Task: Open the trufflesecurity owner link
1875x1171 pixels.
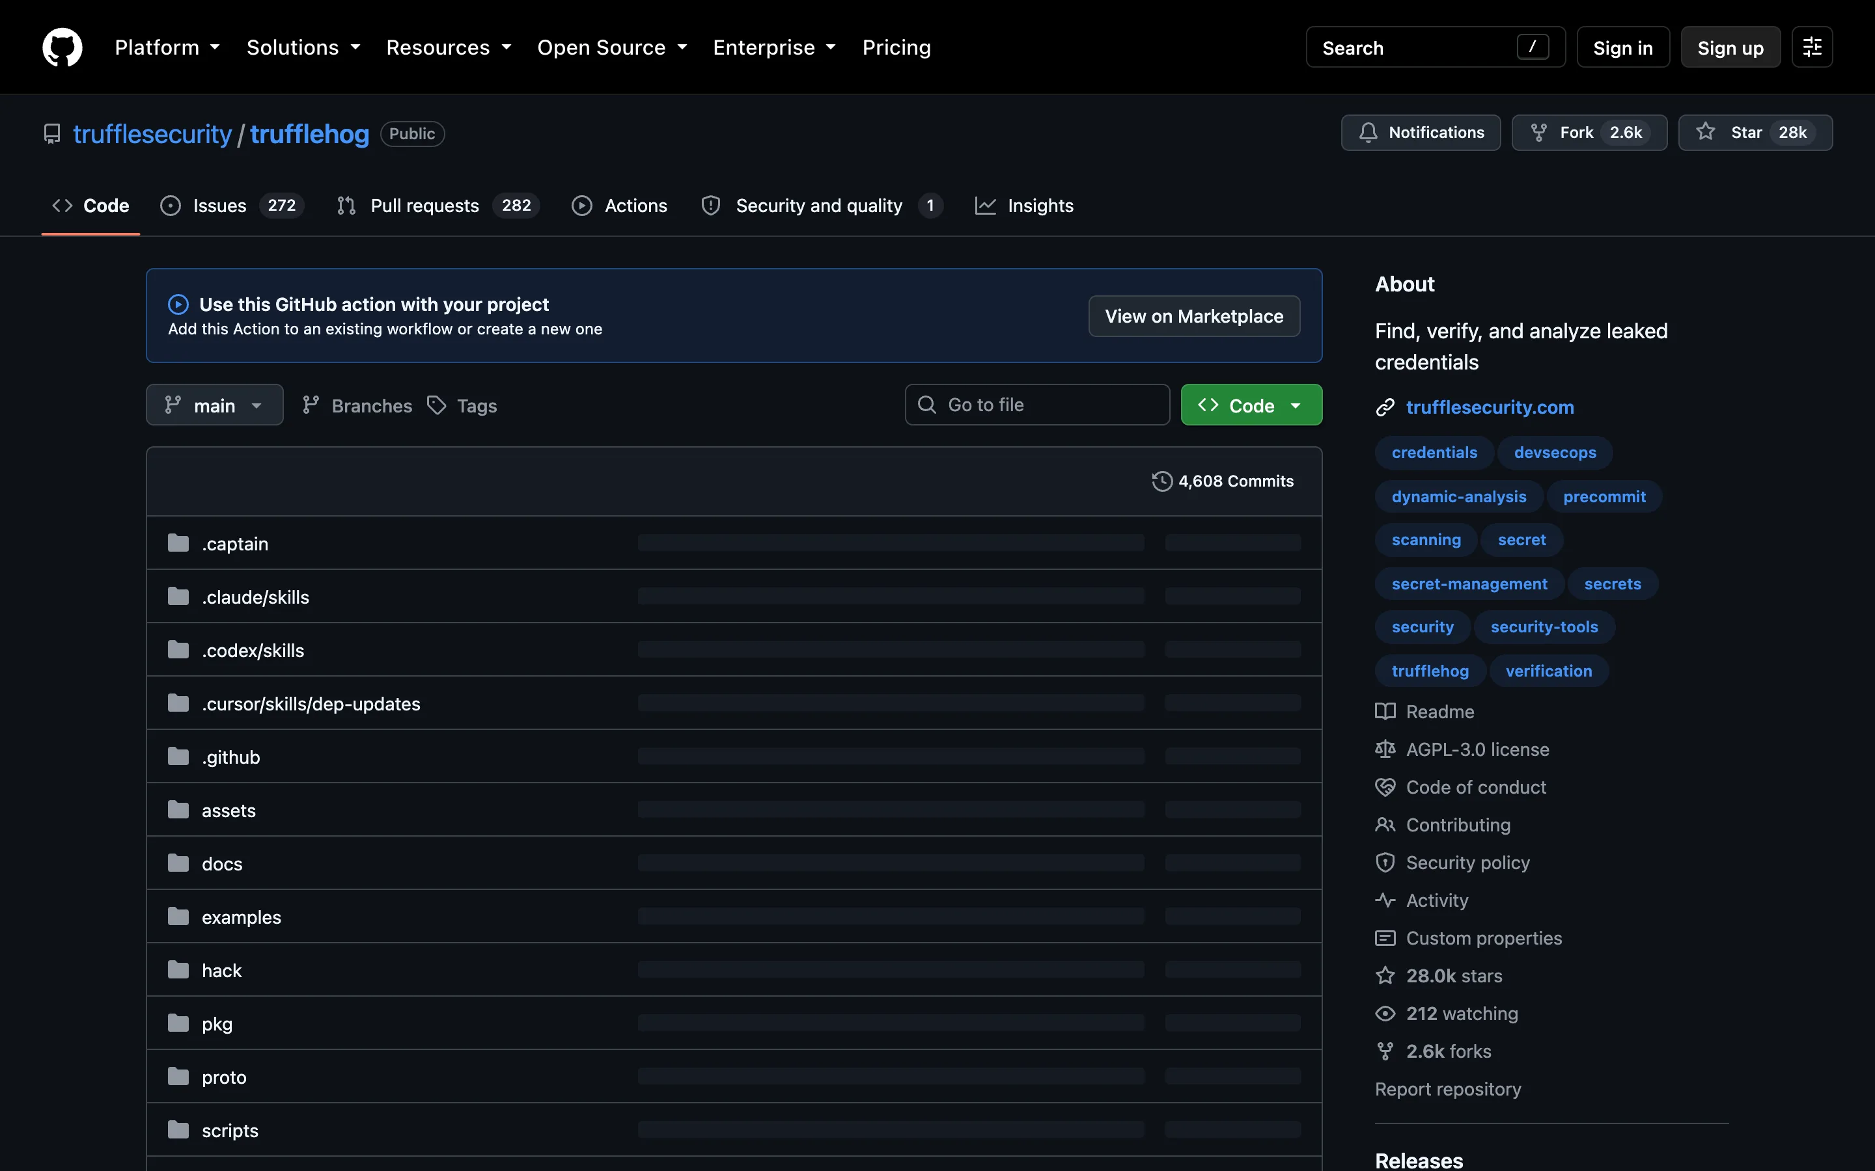Action: 152,134
